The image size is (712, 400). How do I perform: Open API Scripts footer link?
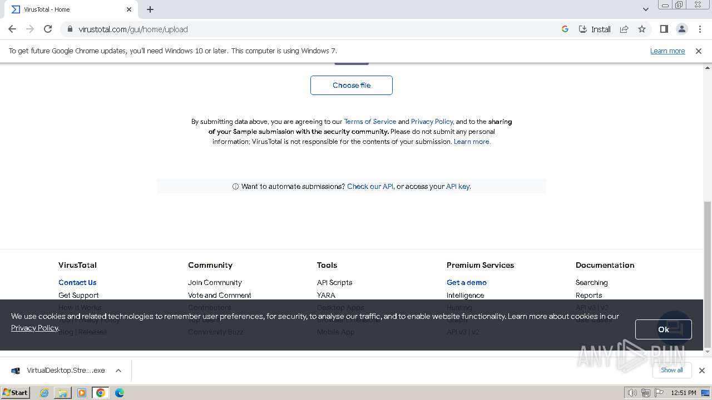point(334,282)
